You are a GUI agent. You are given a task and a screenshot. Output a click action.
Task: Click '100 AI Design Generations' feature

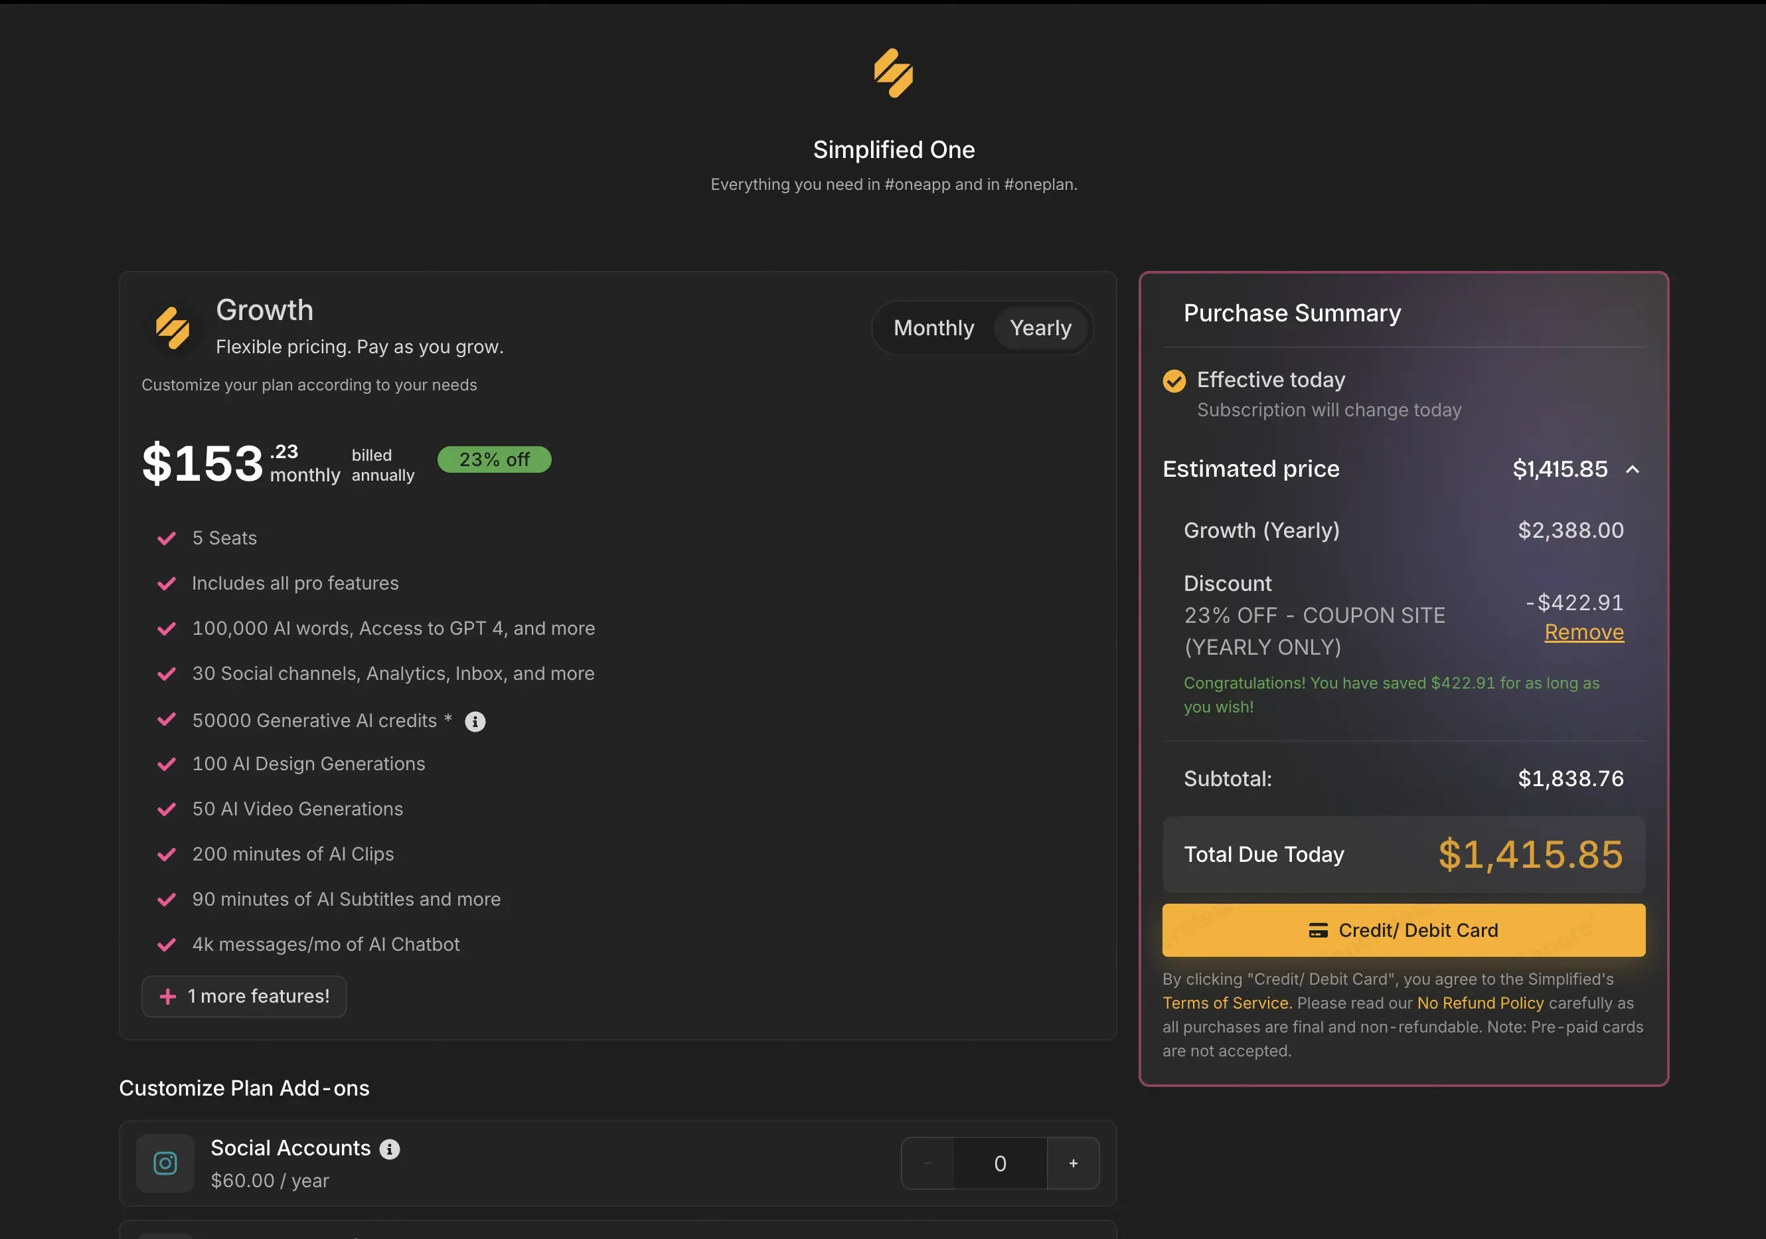tap(309, 764)
